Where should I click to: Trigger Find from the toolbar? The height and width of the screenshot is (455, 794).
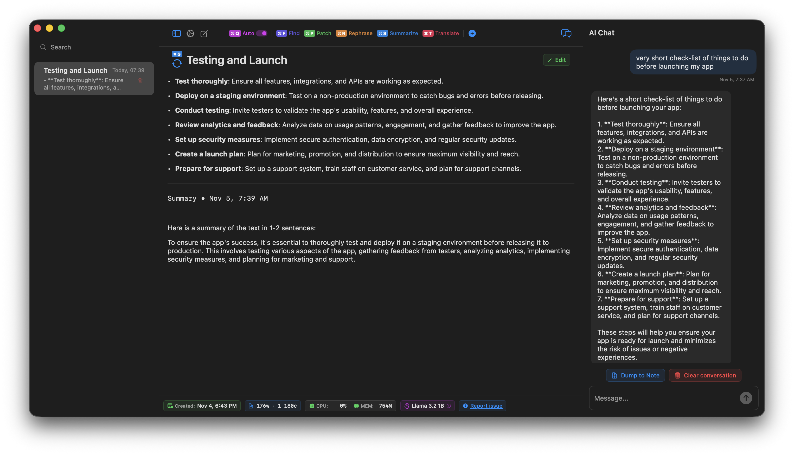[x=288, y=33]
